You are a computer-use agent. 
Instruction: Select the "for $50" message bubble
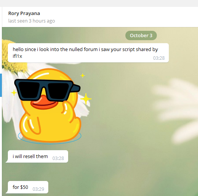[27, 187]
